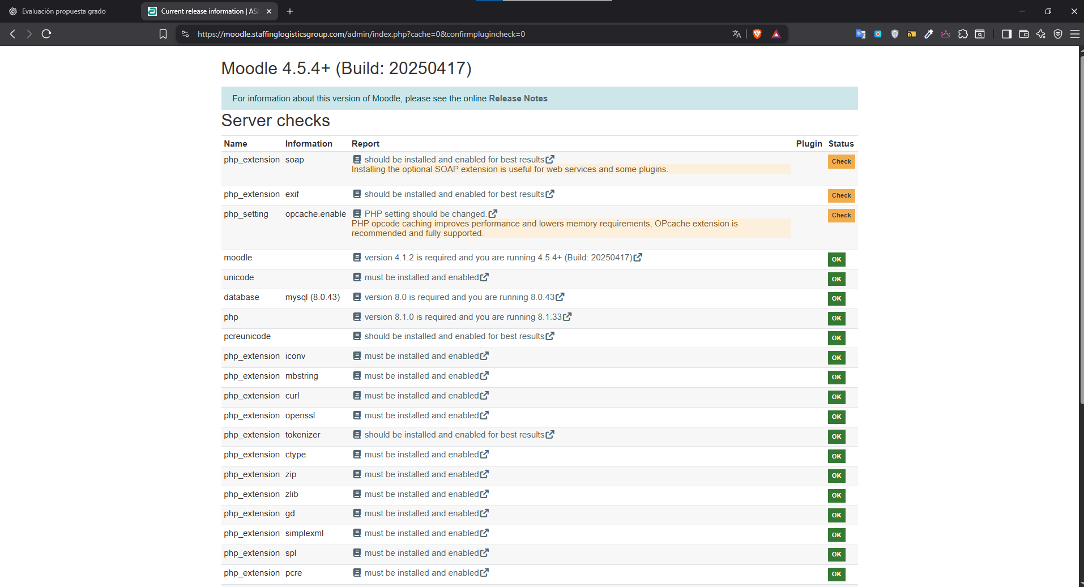This screenshot has height=587, width=1084.
Task: Bookmark this page with the bookmark icon
Action: (163, 34)
